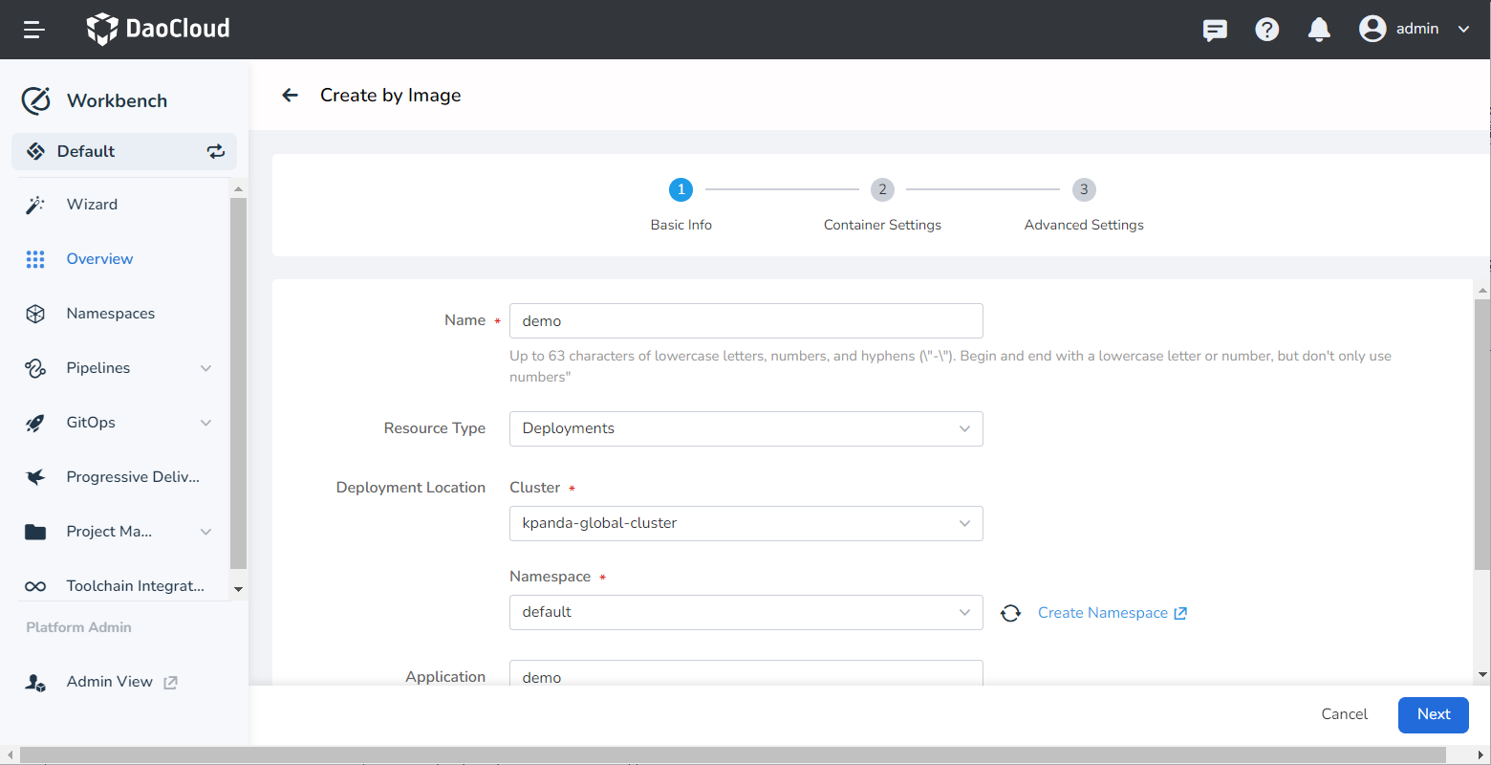Open the help question mark icon
This screenshot has width=1491, height=765.
click(1267, 30)
